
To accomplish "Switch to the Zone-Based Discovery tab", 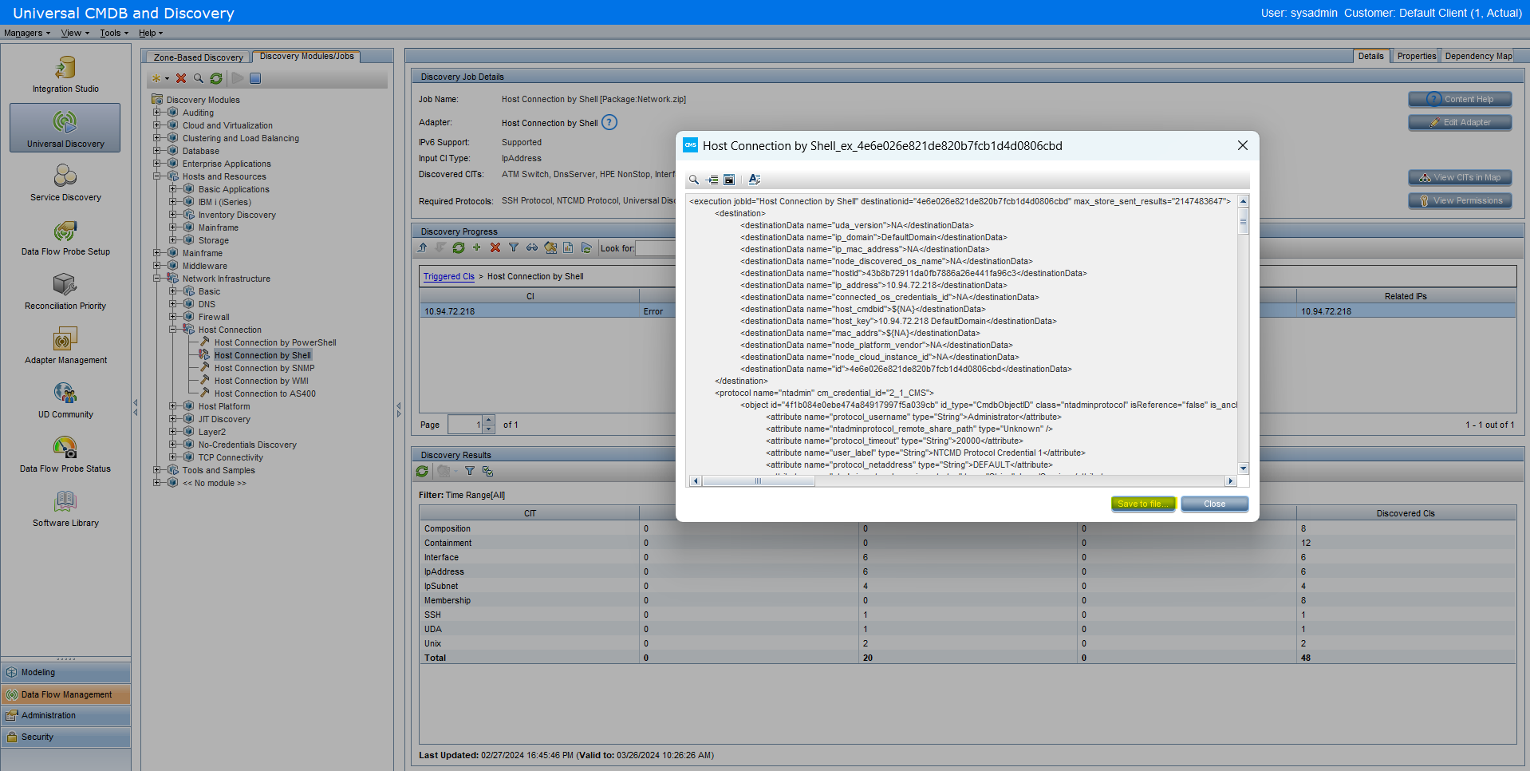I will click(196, 57).
